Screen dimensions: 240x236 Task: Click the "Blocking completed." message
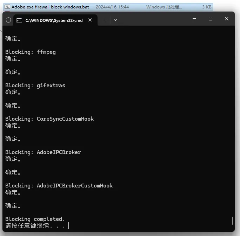35,219
